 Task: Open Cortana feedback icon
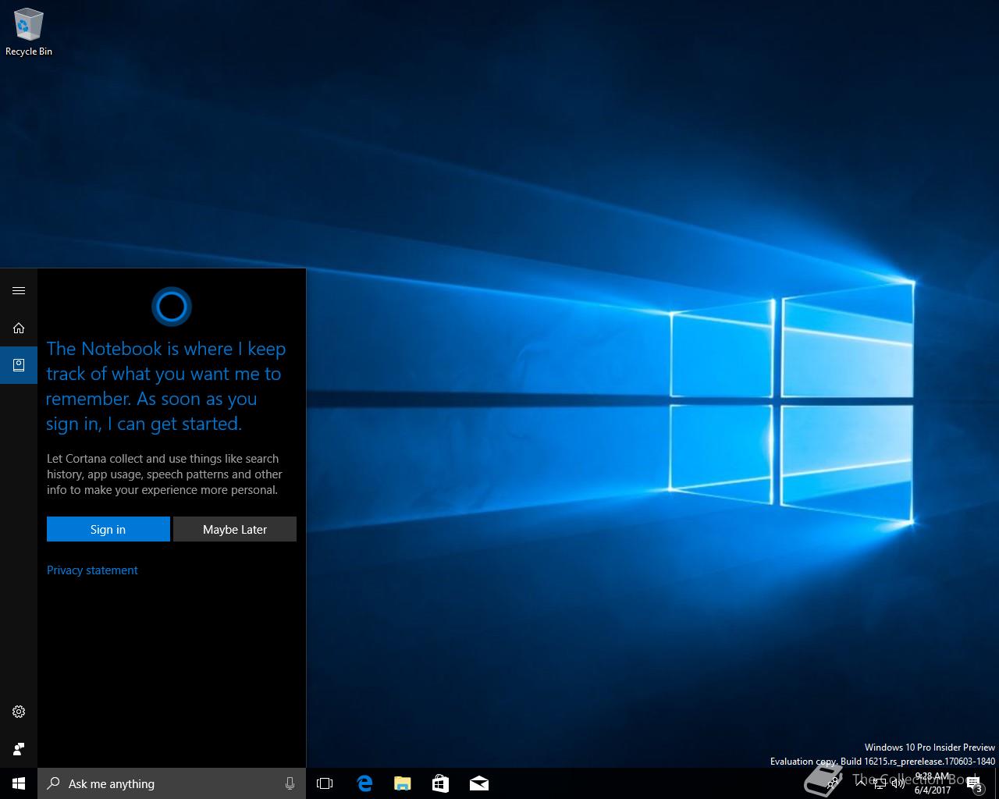pos(19,749)
